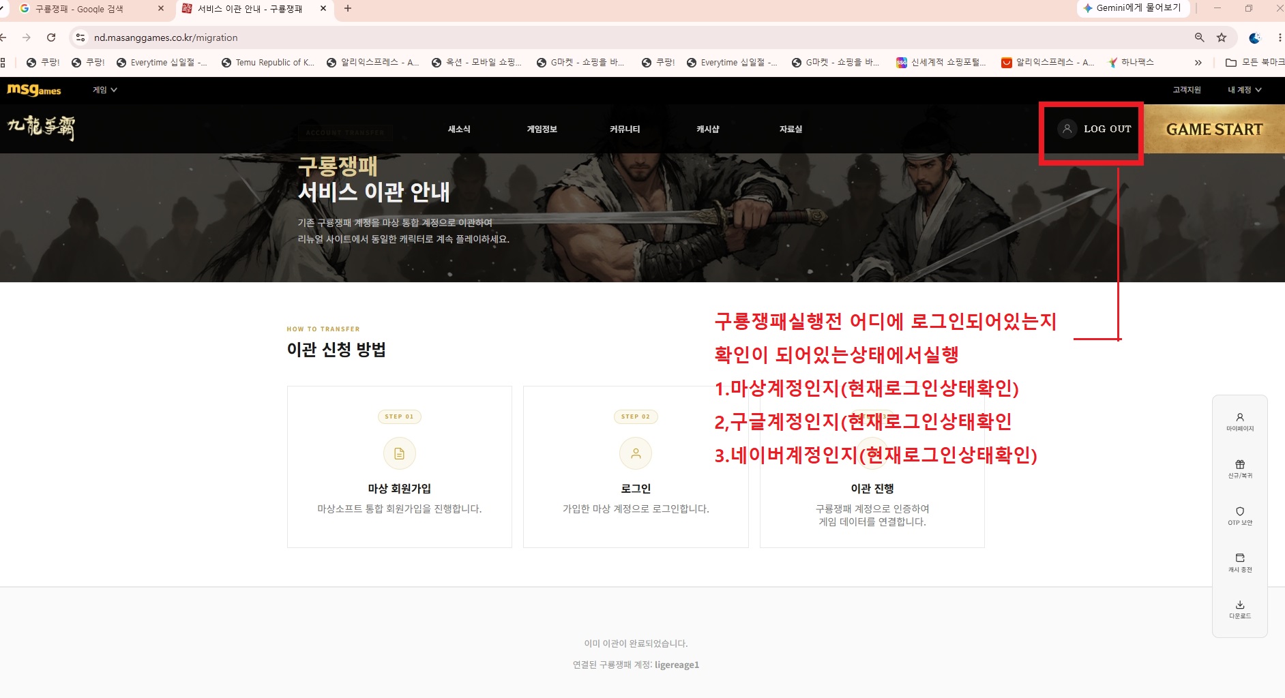Viewport: 1285px width, 698px height.
Task: Bookmark this page with the star icon
Action: tap(1222, 37)
